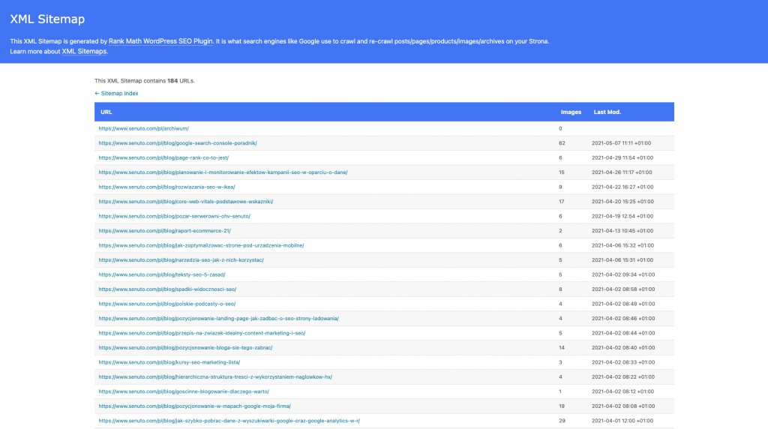Open the spadki-widocznosci-seo URL
Viewport: 768px width, 429px height.
[x=167, y=289]
